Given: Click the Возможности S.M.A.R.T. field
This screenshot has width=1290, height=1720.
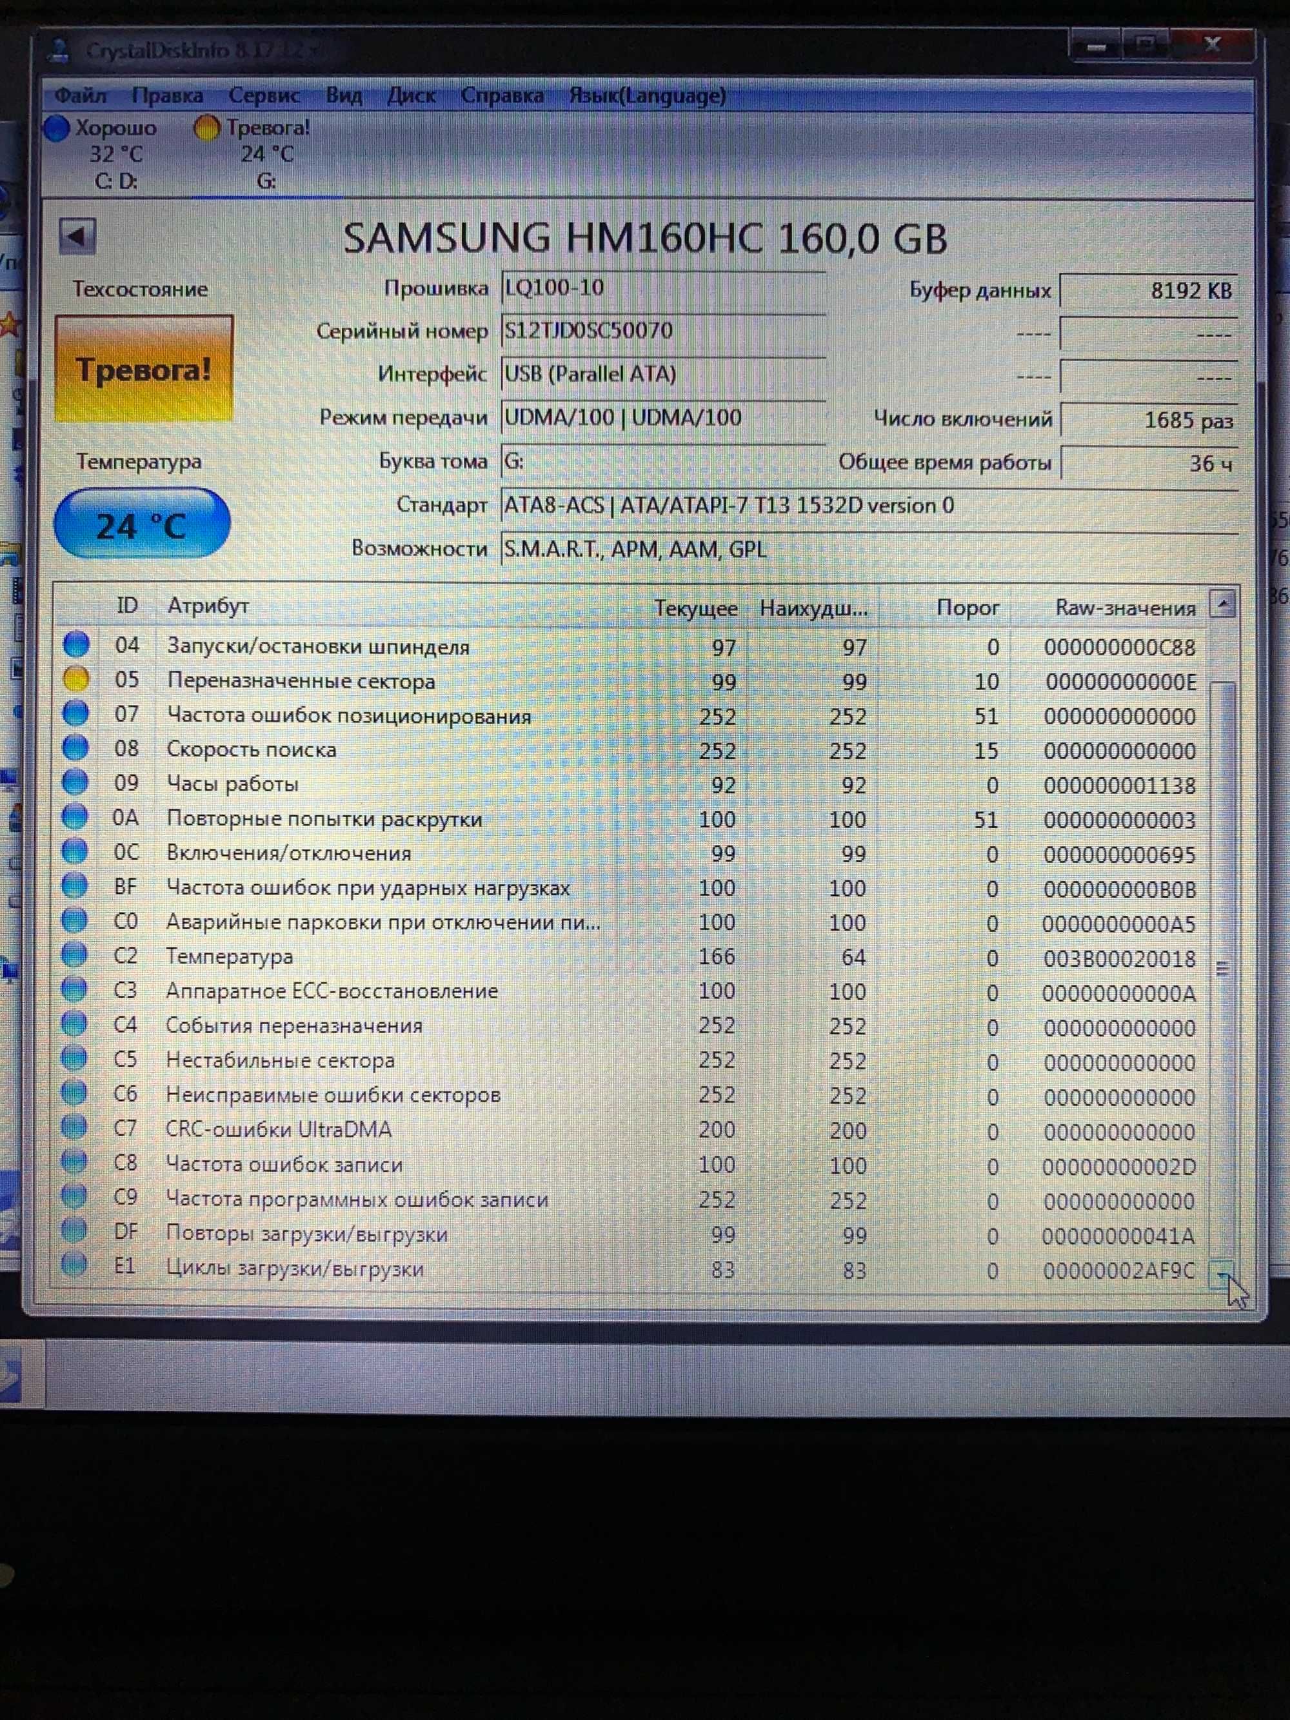Looking at the screenshot, I should (869, 549).
